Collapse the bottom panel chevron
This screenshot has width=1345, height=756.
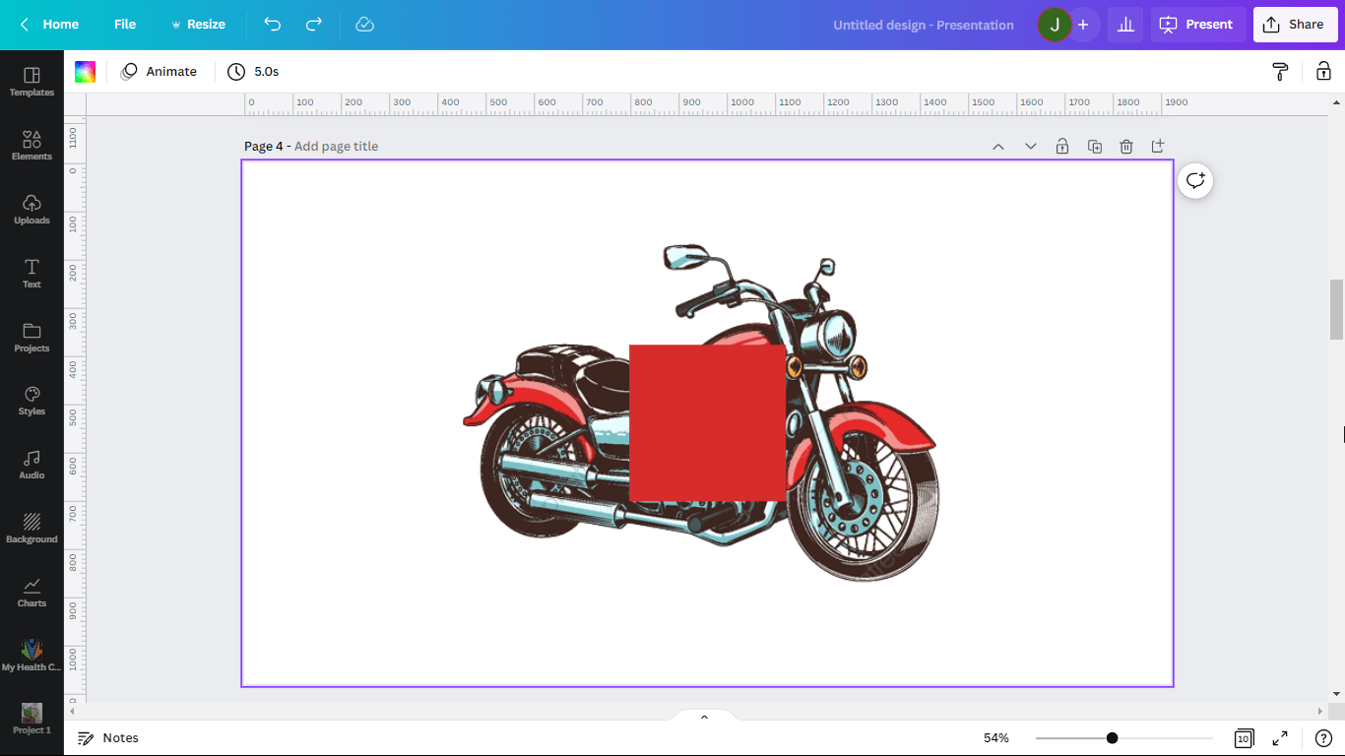(703, 716)
